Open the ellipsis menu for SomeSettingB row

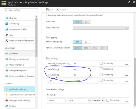[127, 75]
